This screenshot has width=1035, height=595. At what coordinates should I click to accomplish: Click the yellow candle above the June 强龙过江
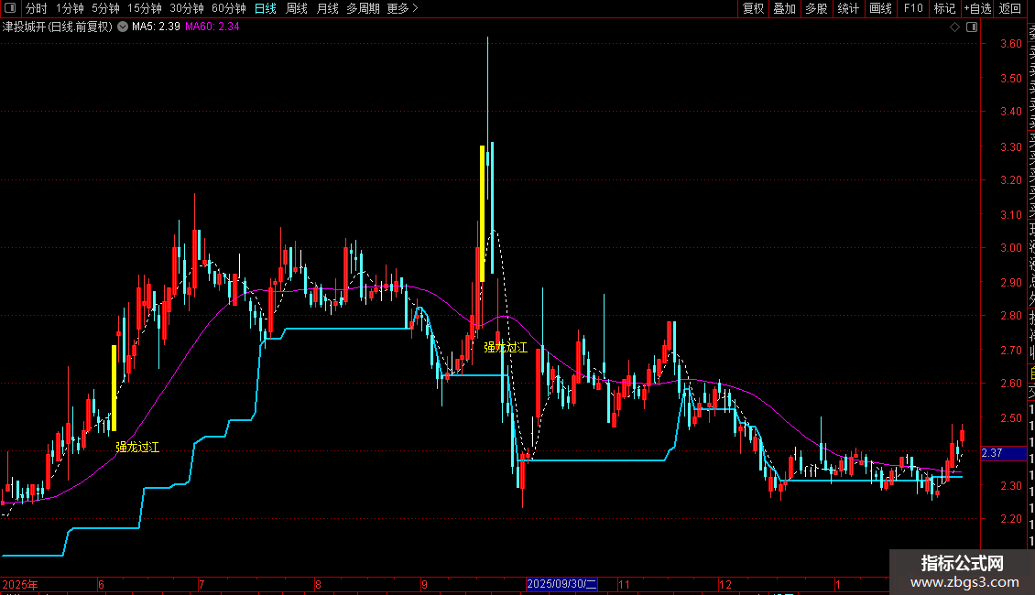[114, 388]
